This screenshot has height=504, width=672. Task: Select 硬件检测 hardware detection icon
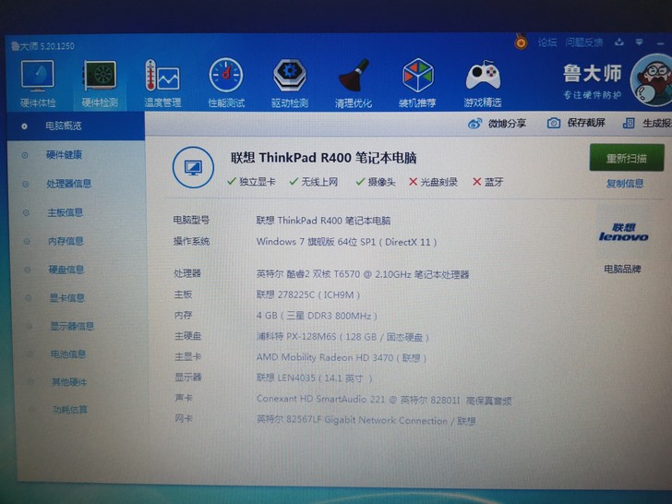click(x=100, y=83)
